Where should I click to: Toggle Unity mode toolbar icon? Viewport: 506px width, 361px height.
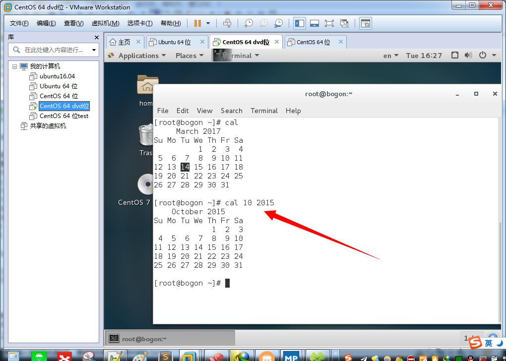[x=344, y=23]
